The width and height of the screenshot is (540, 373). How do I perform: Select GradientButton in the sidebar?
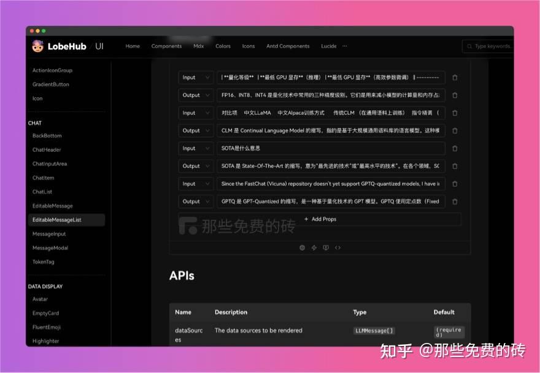(x=52, y=83)
